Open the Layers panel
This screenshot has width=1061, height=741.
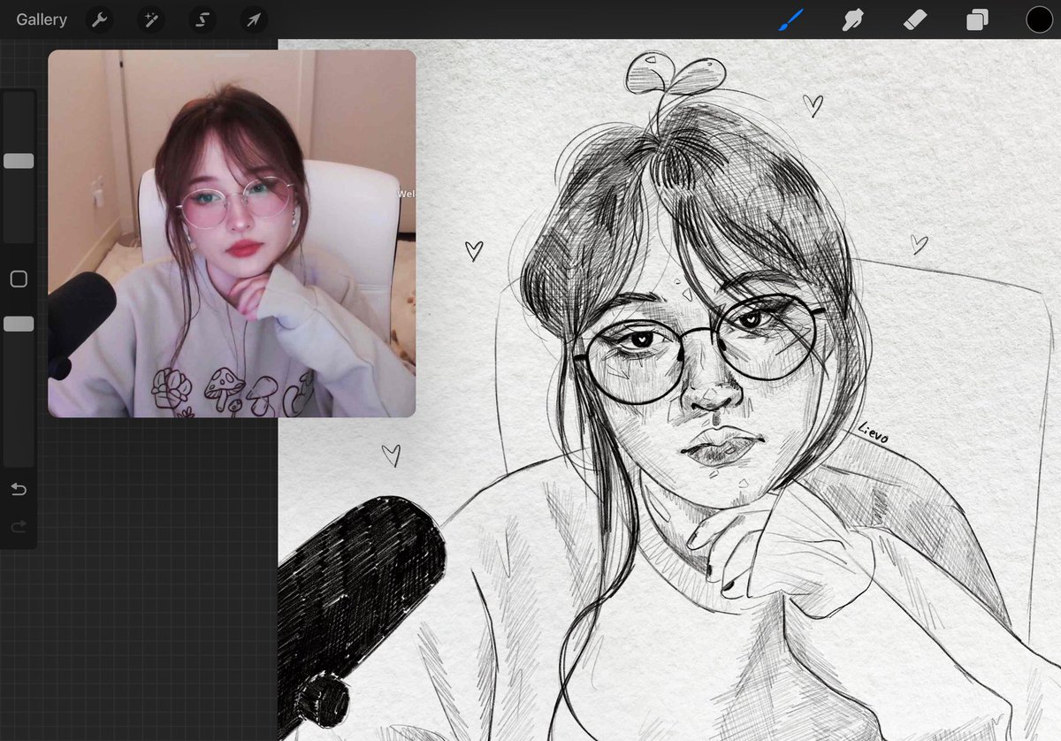coord(977,19)
